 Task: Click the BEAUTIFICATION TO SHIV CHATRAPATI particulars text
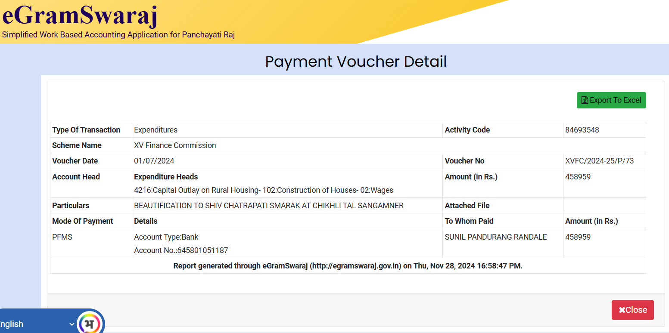(269, 206)
